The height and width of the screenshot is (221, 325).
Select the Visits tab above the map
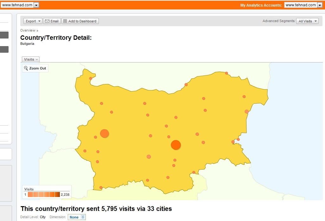[31, 59]
